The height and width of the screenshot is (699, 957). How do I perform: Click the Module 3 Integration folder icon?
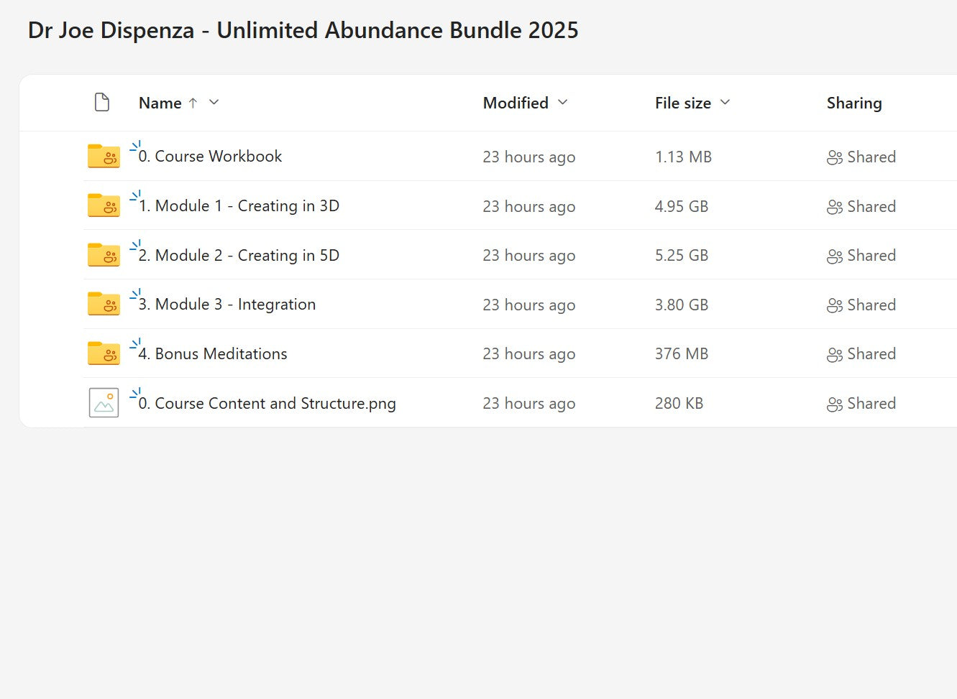coord(104,305)
